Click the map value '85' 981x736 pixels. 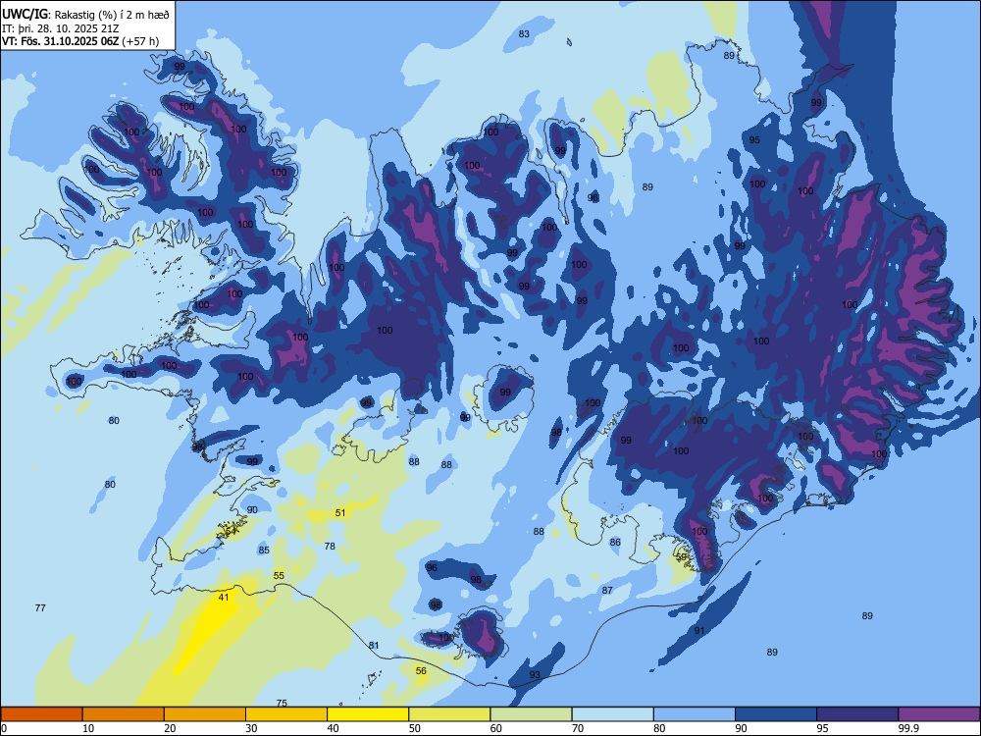pyautogui.click(x=264, y=551)
